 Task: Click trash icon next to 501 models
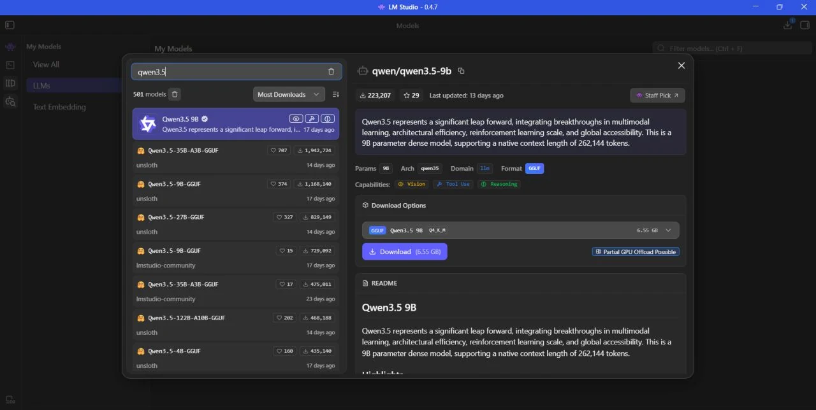(175, 94)
